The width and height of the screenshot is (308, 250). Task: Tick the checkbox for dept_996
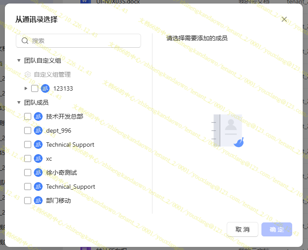click(28, 130)
